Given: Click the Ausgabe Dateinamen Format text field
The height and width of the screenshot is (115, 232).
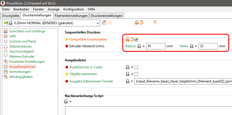Looking at the screenshot, I should [183, 81].
